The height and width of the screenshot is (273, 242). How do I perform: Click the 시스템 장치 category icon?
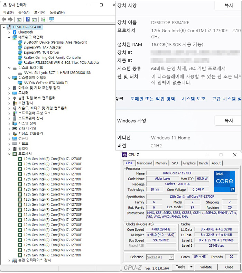pos(15,124)
